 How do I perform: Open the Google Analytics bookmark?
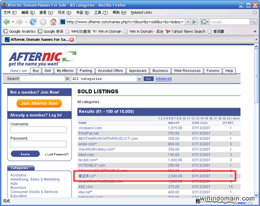[x=19, y=31]
